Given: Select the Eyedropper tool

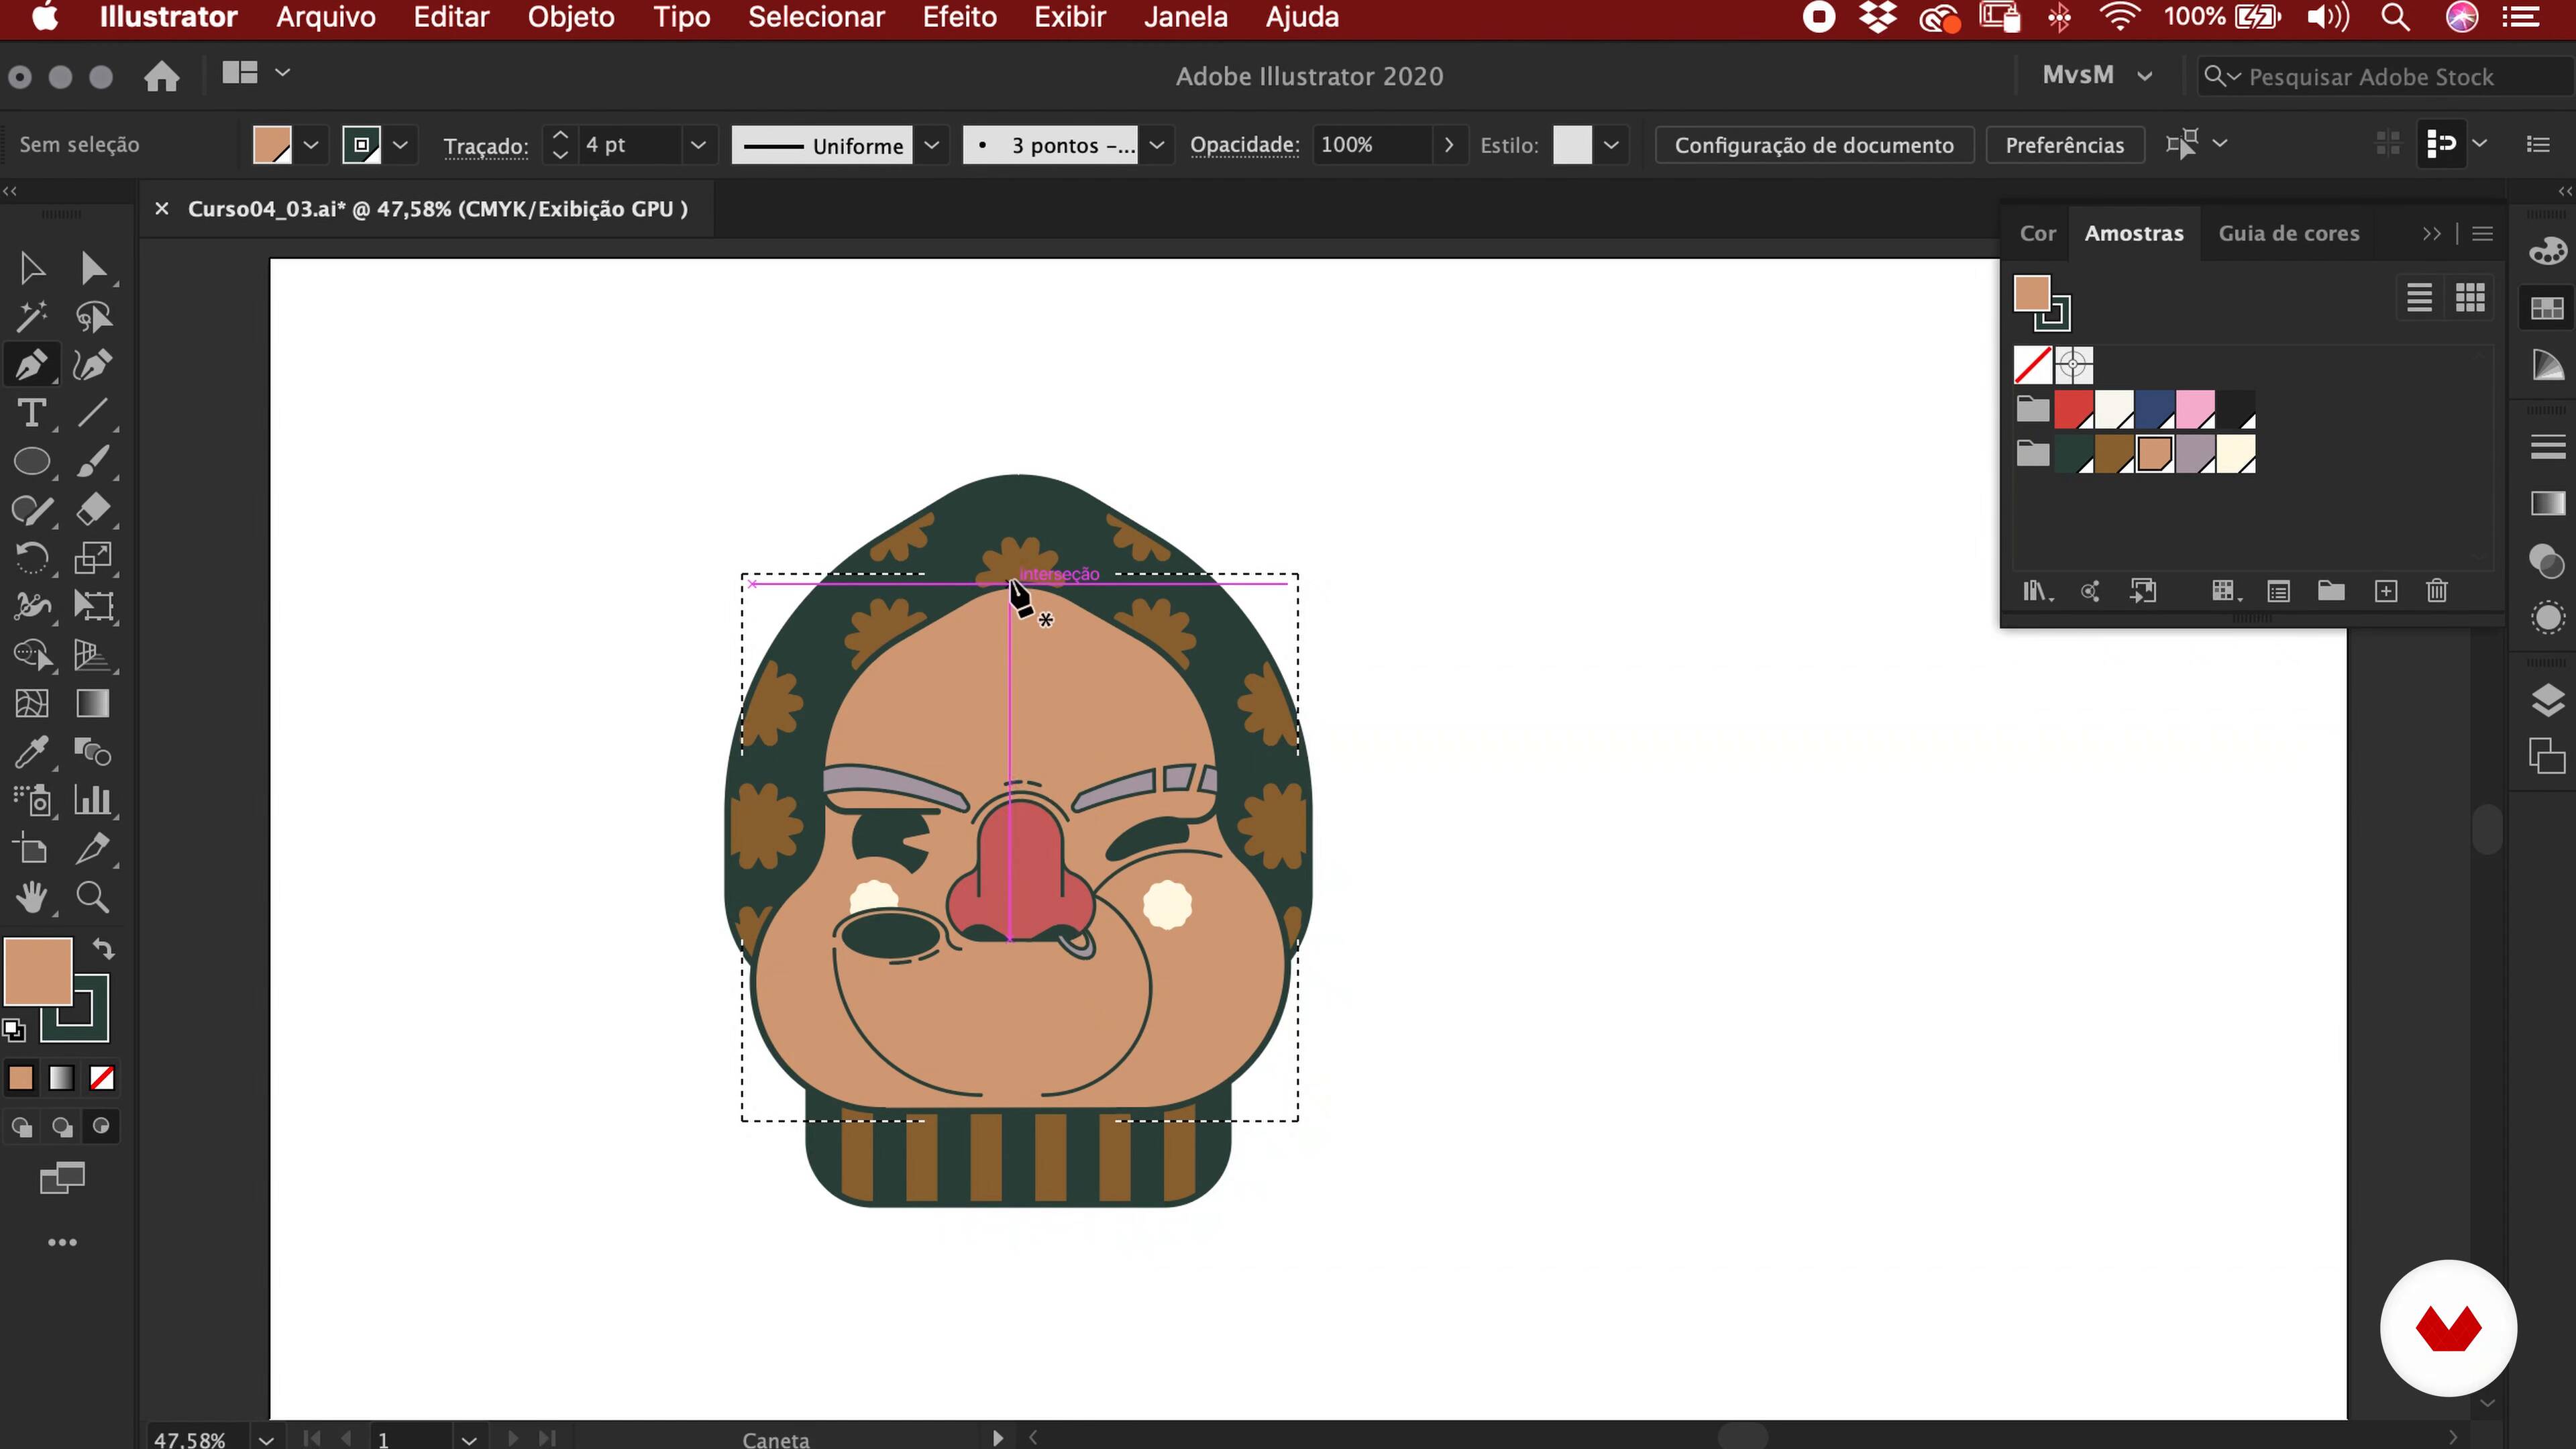Looking at the screenshot, I should pos(31,752).
